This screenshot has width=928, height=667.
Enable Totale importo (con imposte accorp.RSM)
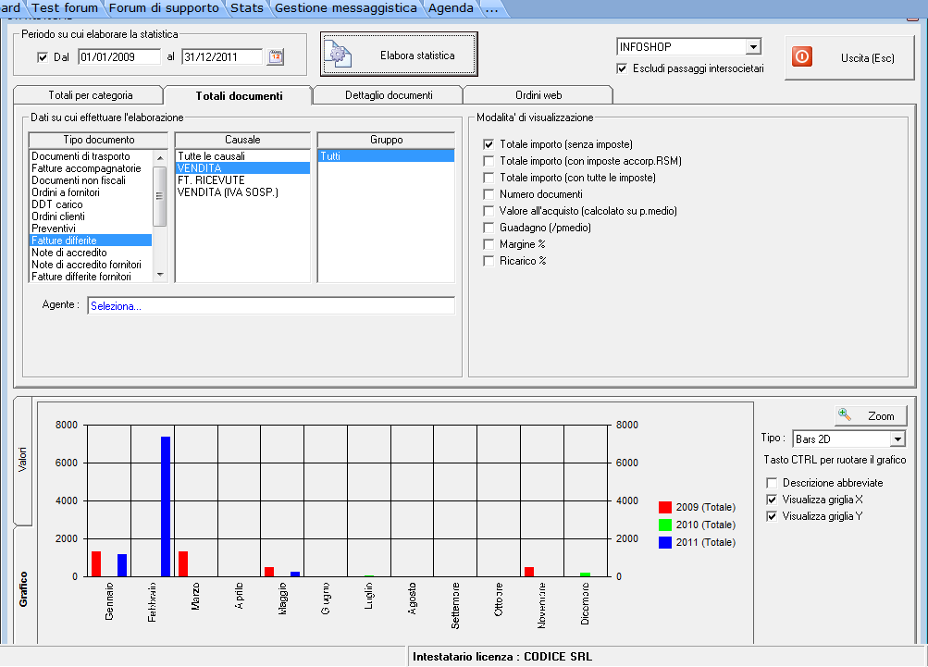pos(489,161)
